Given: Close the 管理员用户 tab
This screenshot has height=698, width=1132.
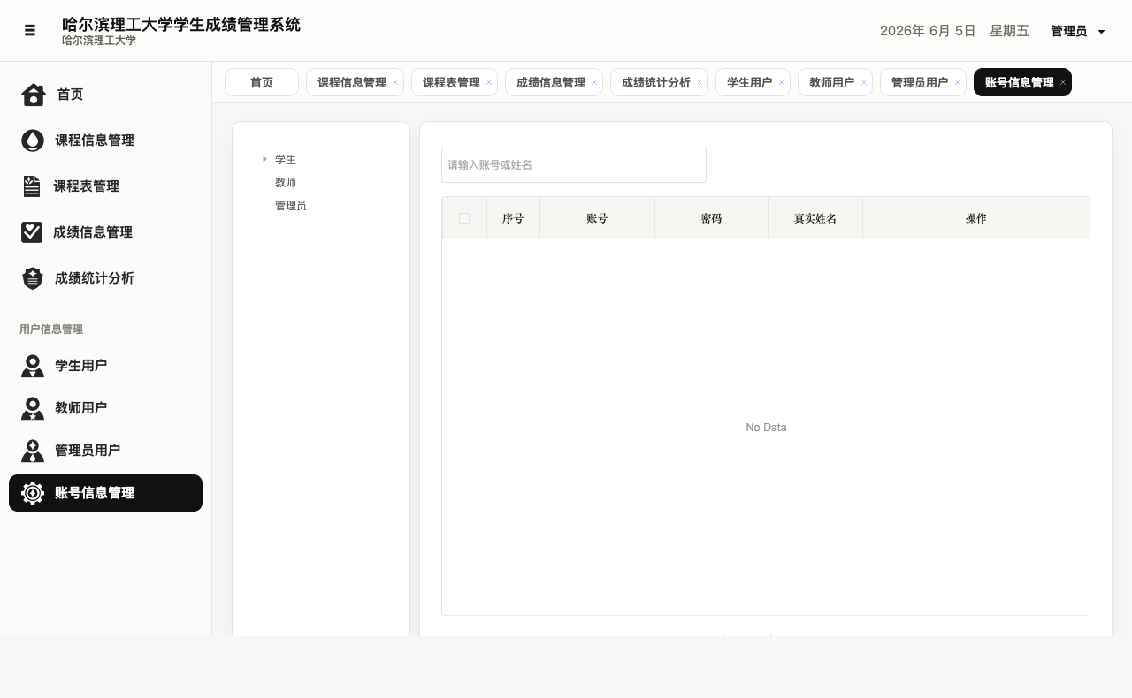Looking at the screenshot, I should pos(958,82).
